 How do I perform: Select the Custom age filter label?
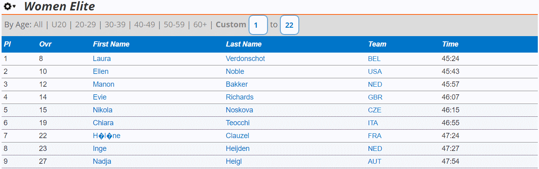click(x=231, y=24)
